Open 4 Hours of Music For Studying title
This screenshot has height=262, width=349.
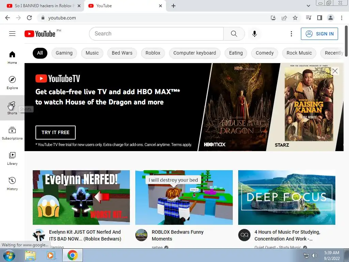point(287,235)
